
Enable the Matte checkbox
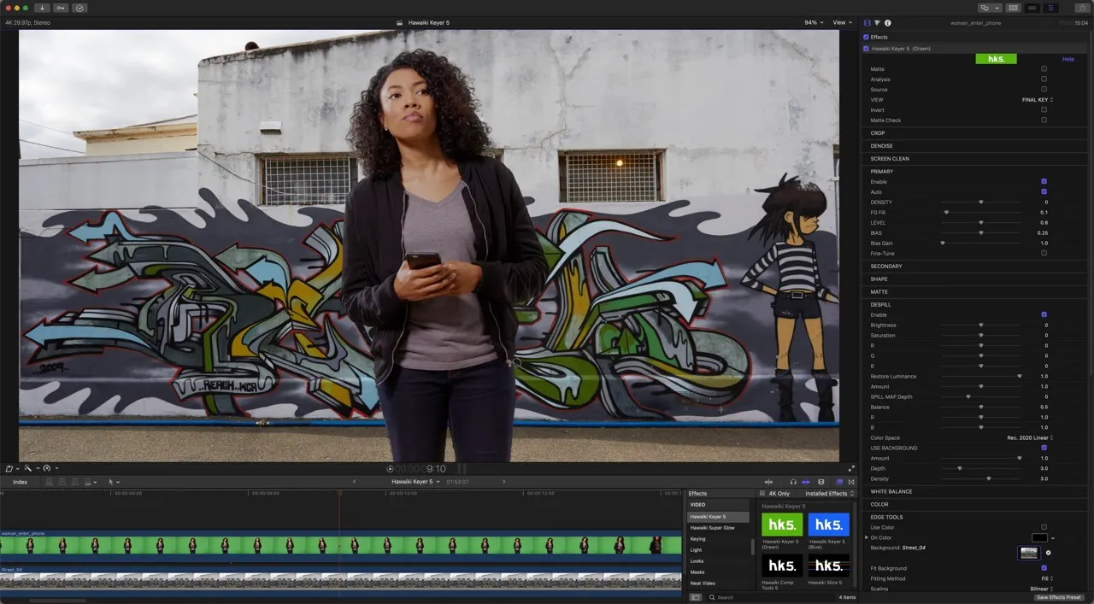[1044, 68]
